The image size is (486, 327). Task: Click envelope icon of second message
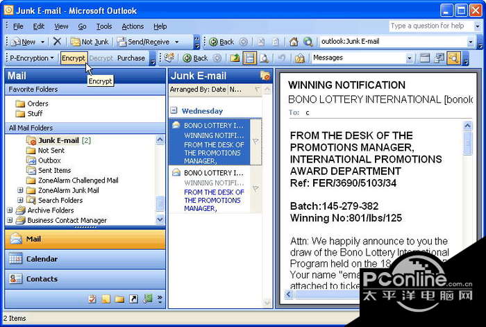point(176,172)
